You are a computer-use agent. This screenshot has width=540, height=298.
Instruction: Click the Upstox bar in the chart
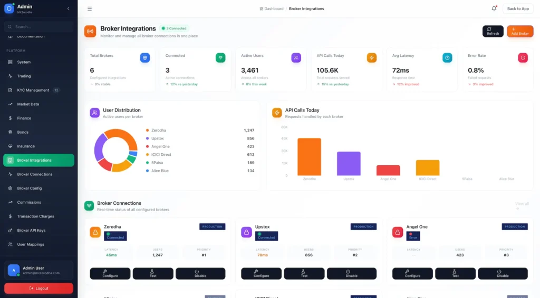coord(349,164)
